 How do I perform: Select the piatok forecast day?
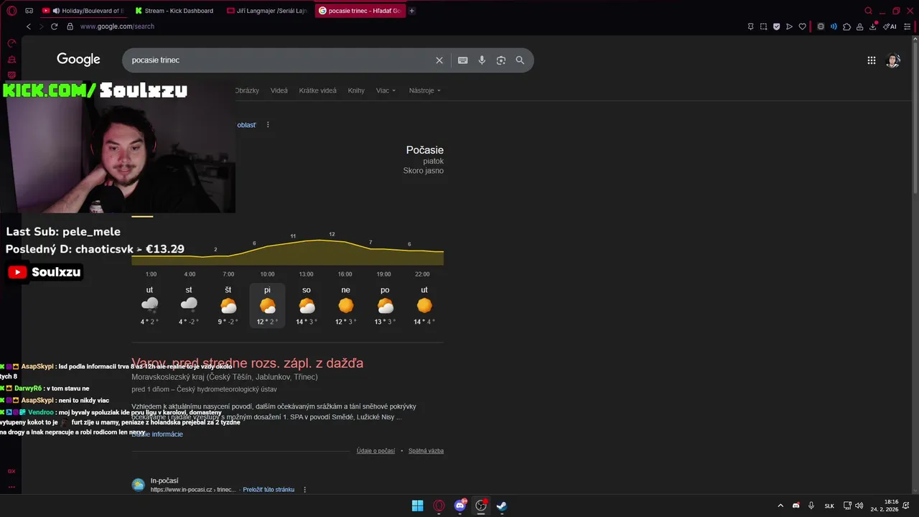pos(267,305)
